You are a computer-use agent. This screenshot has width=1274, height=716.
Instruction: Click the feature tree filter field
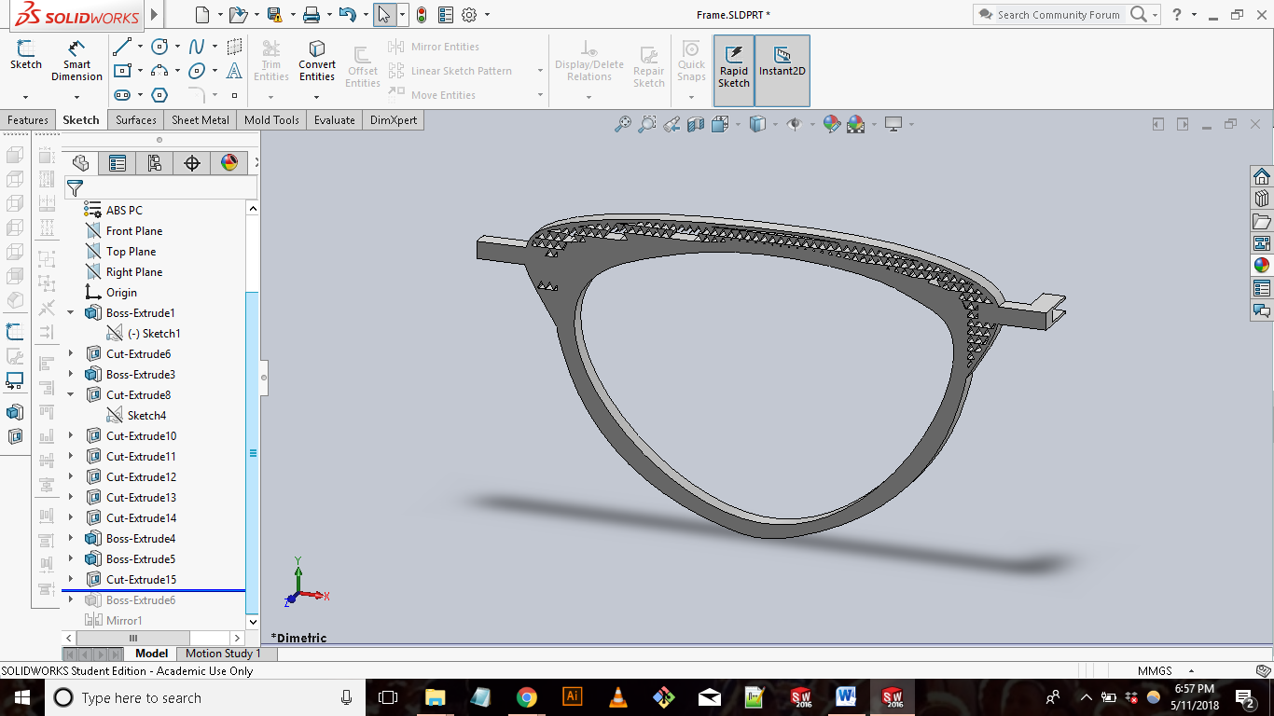coord(160,187)
